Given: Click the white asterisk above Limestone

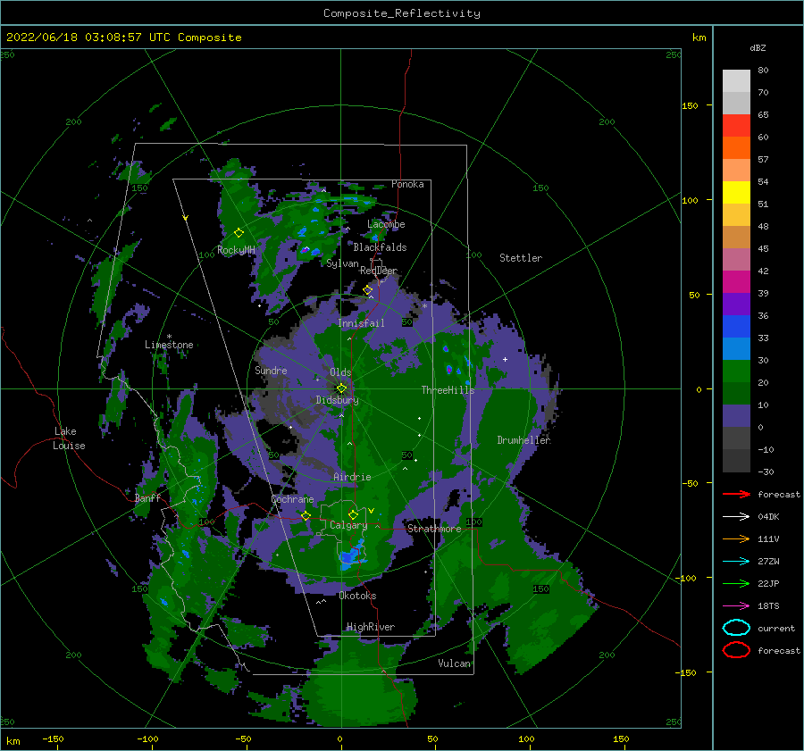Looking at the screenshot, I should (169, 337).
